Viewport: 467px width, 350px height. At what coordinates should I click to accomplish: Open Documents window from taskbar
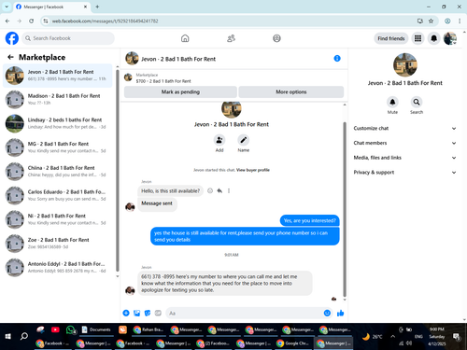tap(96, 329)
